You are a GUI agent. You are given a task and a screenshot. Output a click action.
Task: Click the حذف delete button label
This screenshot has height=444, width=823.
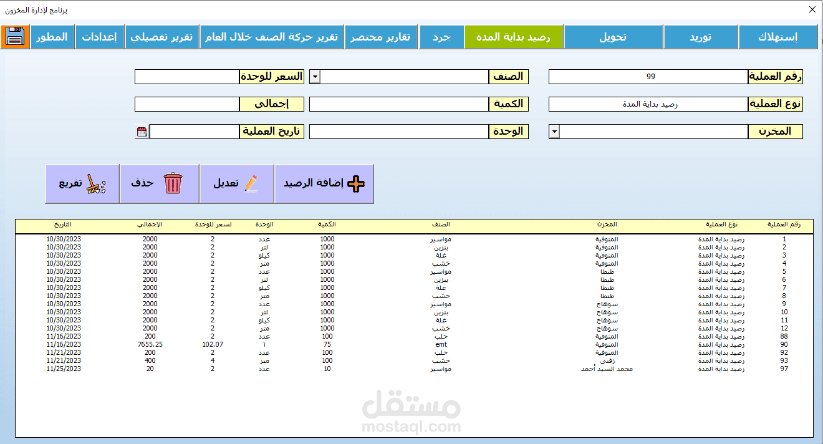[x=143, y=183]
